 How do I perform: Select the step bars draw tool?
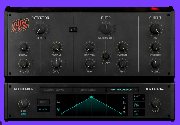coord(124,103)
